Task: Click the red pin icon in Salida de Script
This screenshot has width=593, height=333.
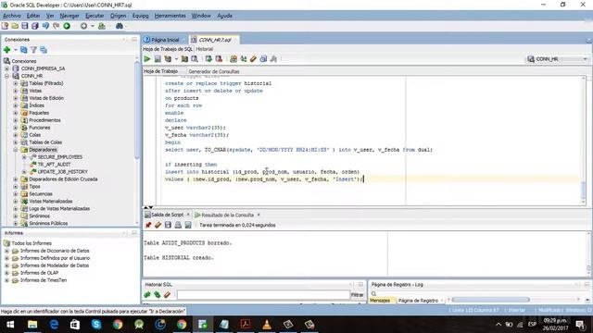Action: 148,225
